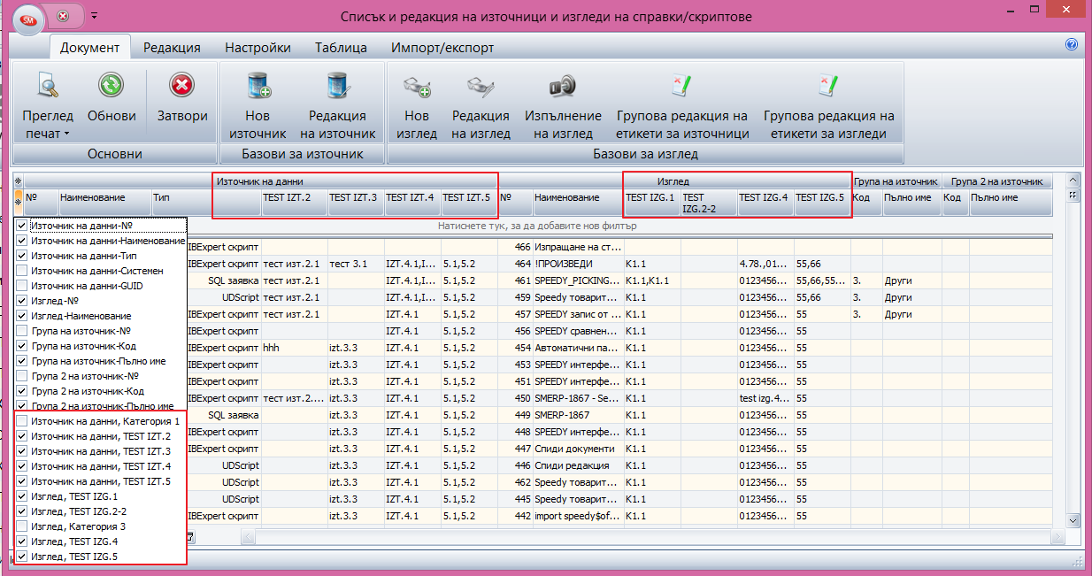1092x576 pixels.
Task: Click Групова редакция на етикети за източници icon
Action: tap(682, 86)
